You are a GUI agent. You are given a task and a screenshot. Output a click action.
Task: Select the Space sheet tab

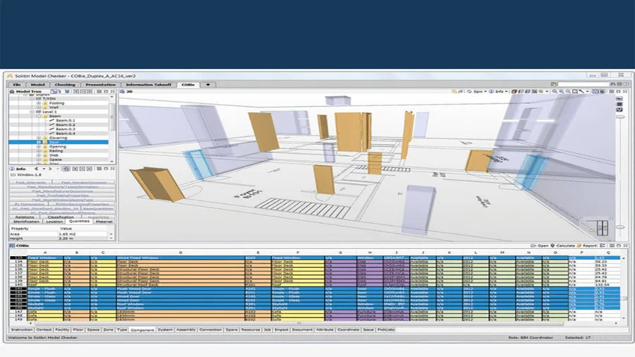tap(93, 330)
